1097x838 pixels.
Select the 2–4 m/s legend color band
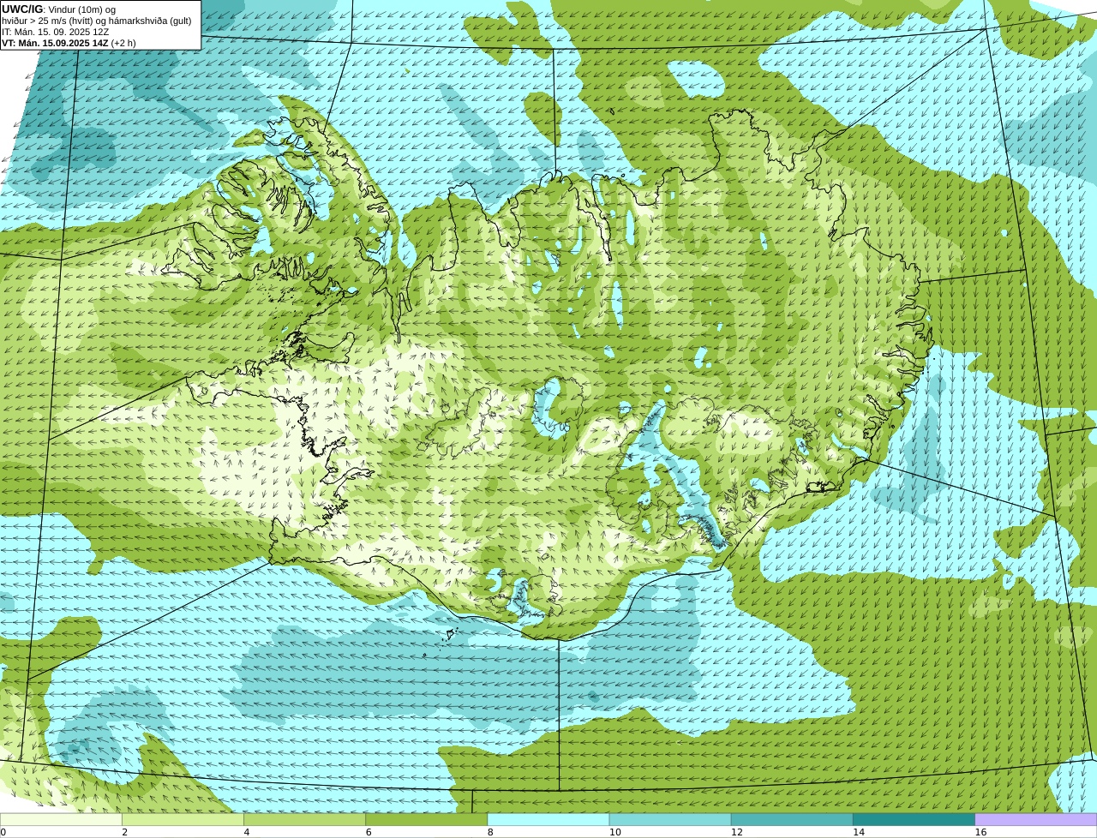tap(183, 819)
